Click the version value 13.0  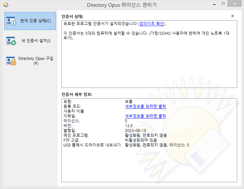129,126
